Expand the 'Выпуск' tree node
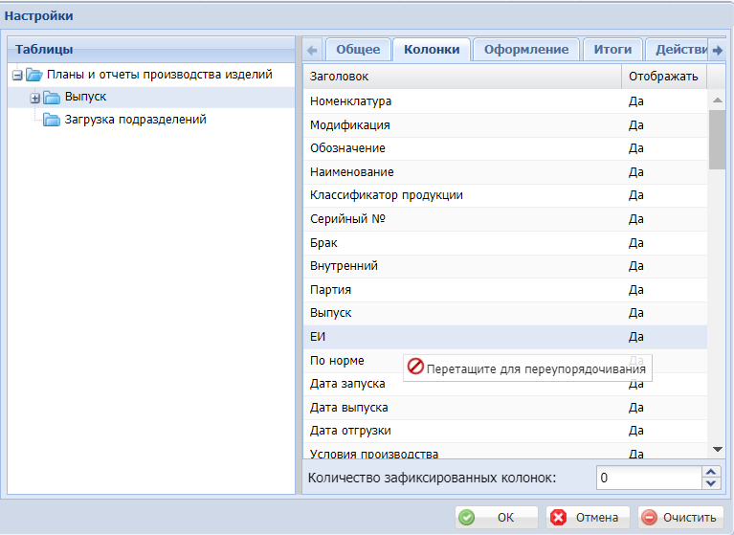 click(35, 98)
